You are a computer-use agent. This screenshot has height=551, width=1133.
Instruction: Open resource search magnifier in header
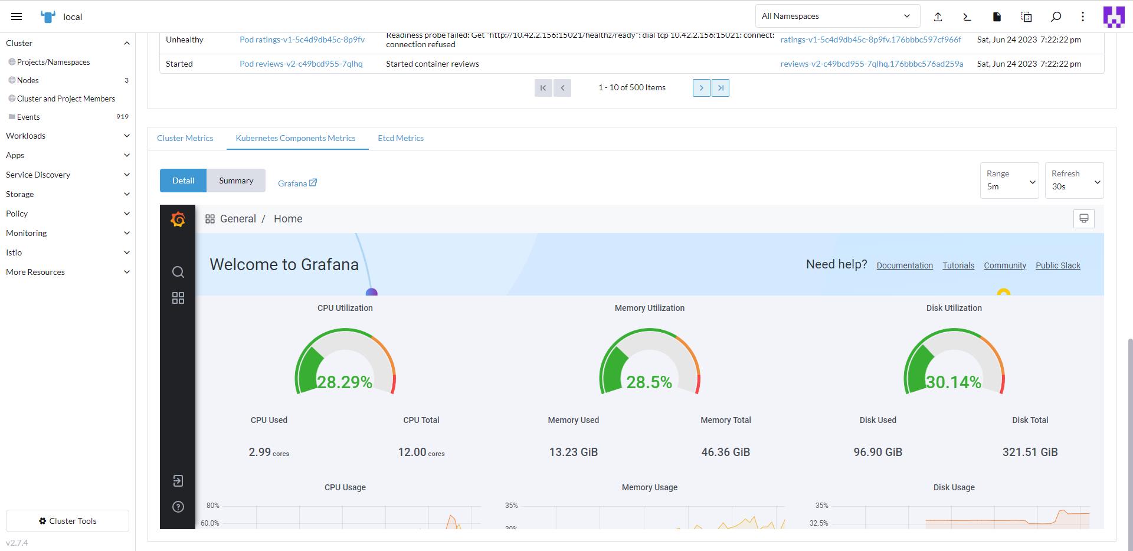click(x=1056, y=17)
